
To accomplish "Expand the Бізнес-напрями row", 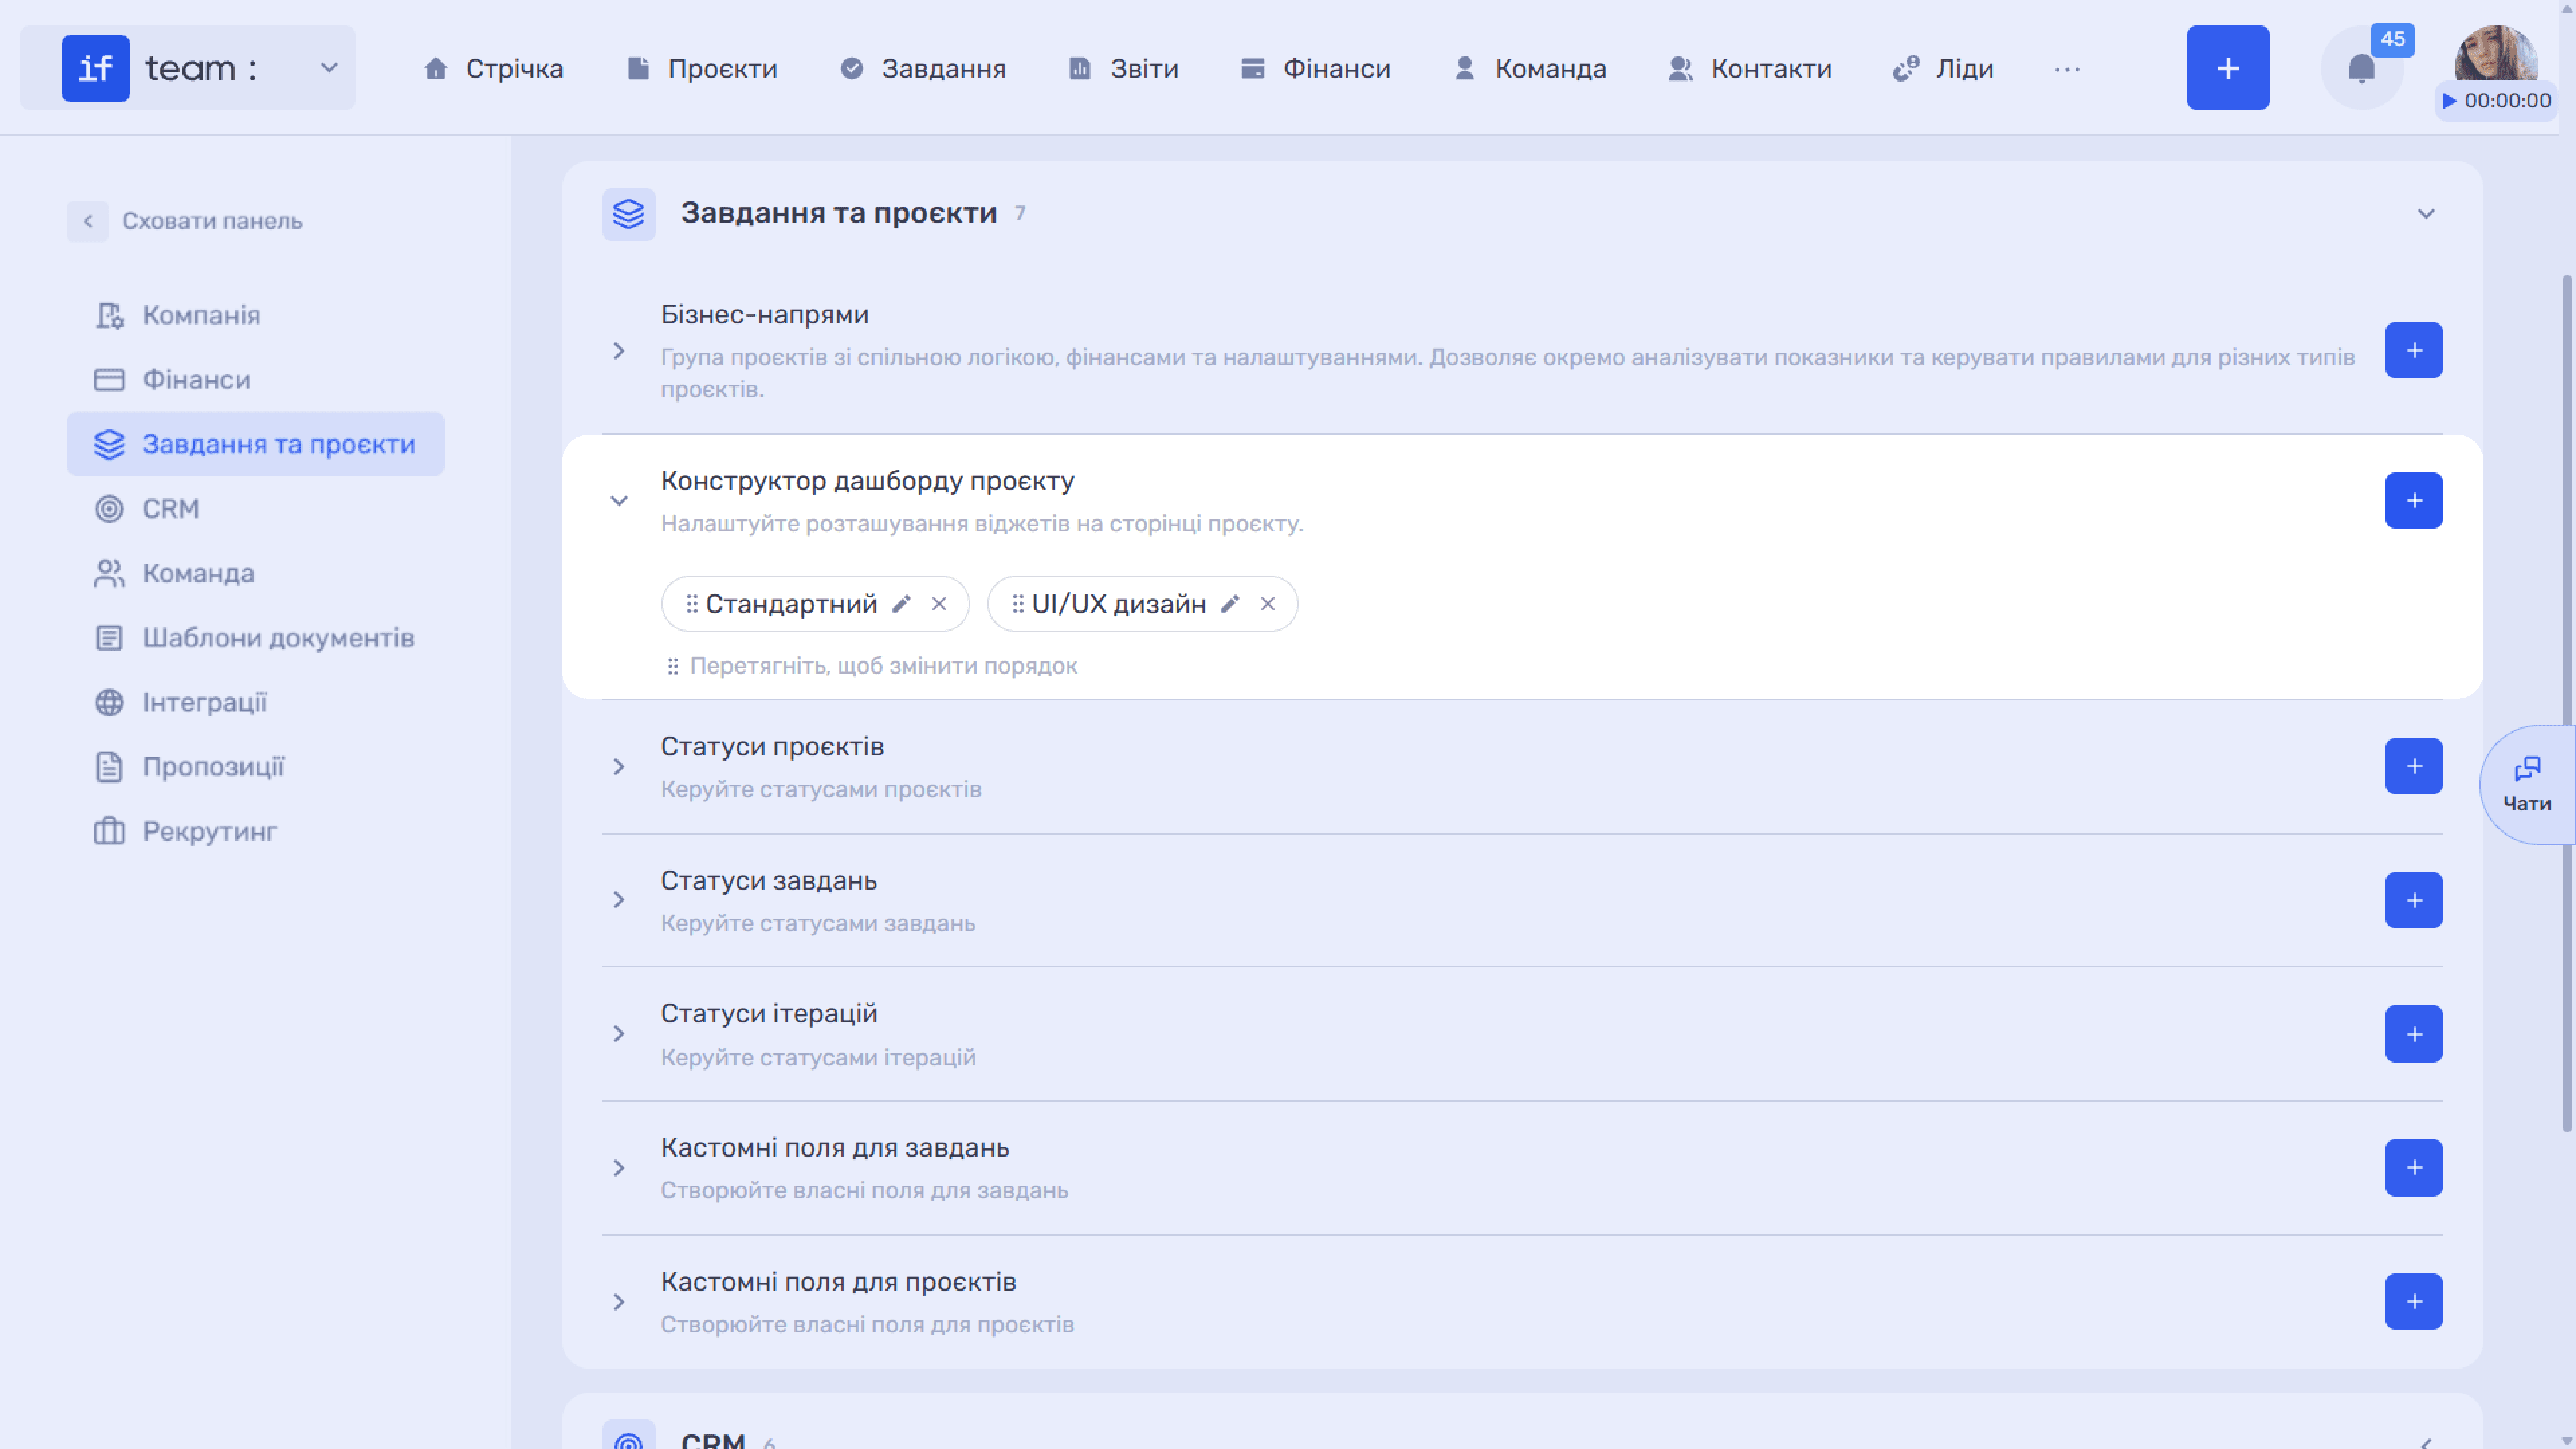I will point(619,351).
